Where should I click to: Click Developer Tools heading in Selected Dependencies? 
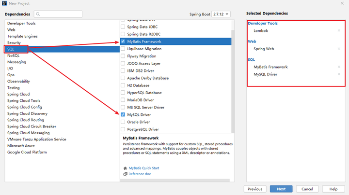[263, 23]
